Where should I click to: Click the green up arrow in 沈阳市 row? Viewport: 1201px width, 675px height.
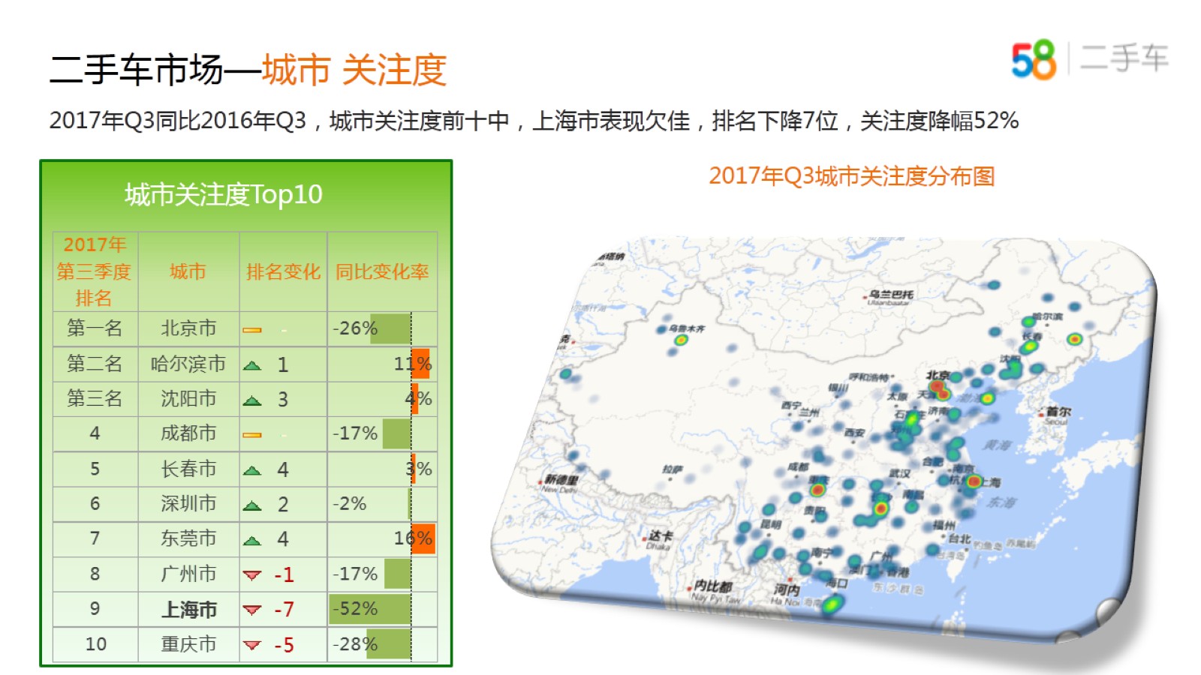[252, 400]
